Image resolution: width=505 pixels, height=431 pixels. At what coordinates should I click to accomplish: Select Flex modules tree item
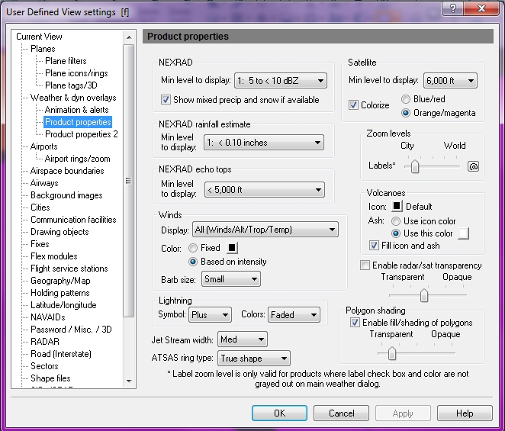click(x=54, y=256)
